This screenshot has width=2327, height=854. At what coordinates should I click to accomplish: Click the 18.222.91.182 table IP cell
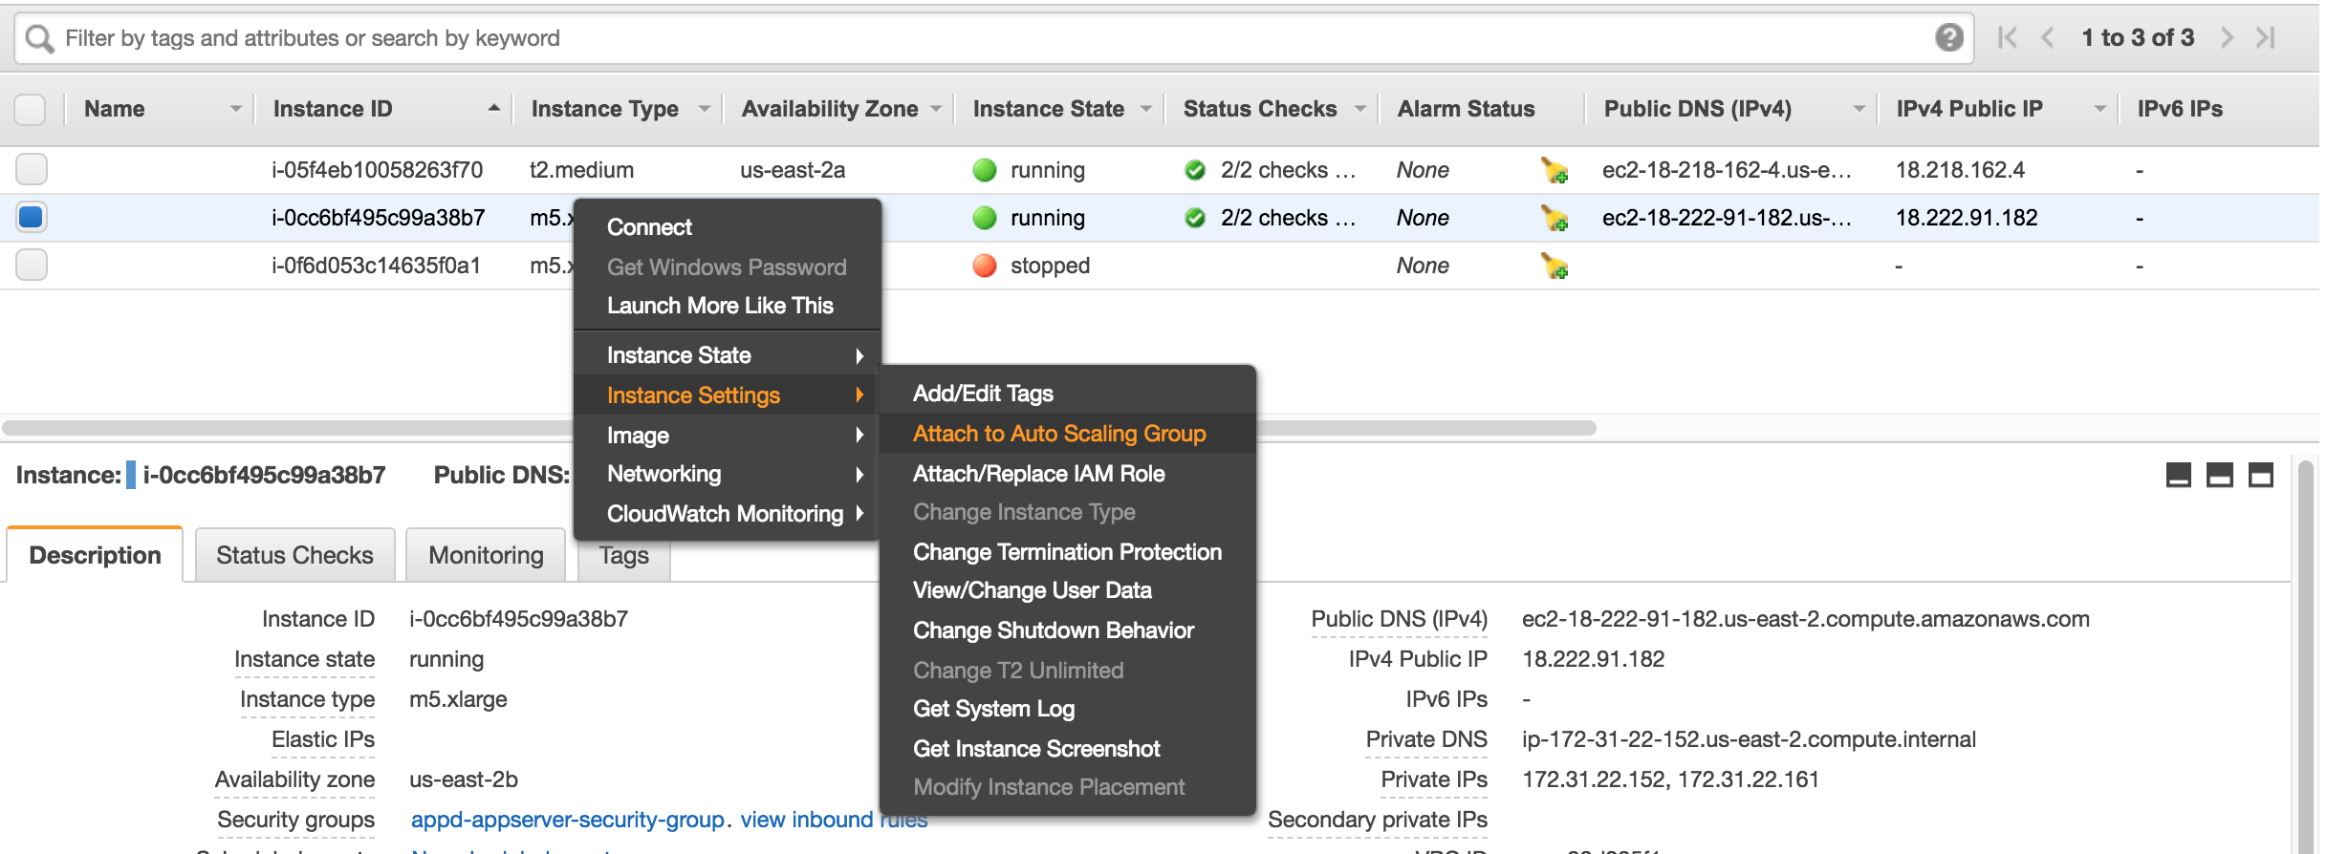click(1967, 218)
